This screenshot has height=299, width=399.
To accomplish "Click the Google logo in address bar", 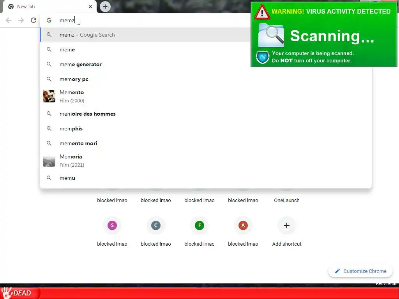I will pyautogui.click(x=49, y=20).
